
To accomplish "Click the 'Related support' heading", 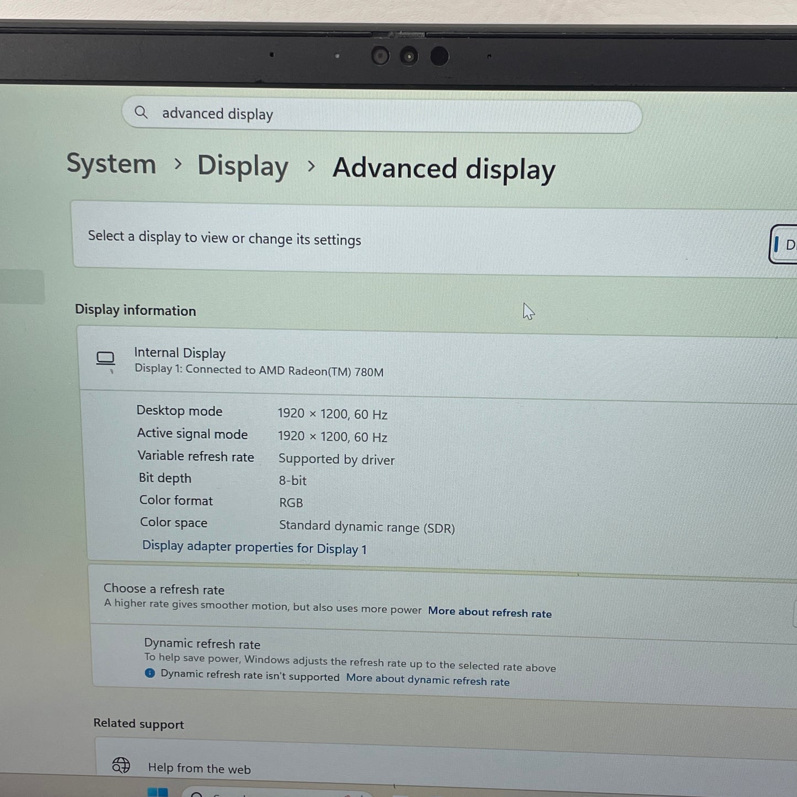I will pyautogui.click(x=138, y=724).
